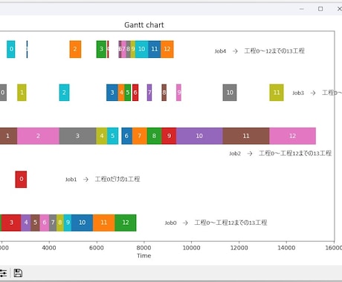Viewport: 342px width, 282px height.
Task: Select Job3 blue bar labeled 3
Action: [x=112, y=93]
